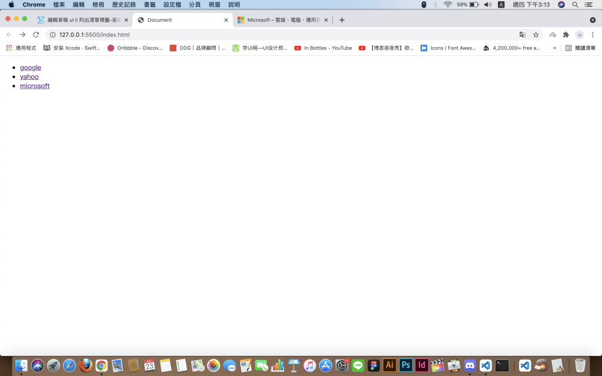Viewport: 602px width, 376px height.
Task: Open Finder from the Dock
Action: click(x=21, y=365)
